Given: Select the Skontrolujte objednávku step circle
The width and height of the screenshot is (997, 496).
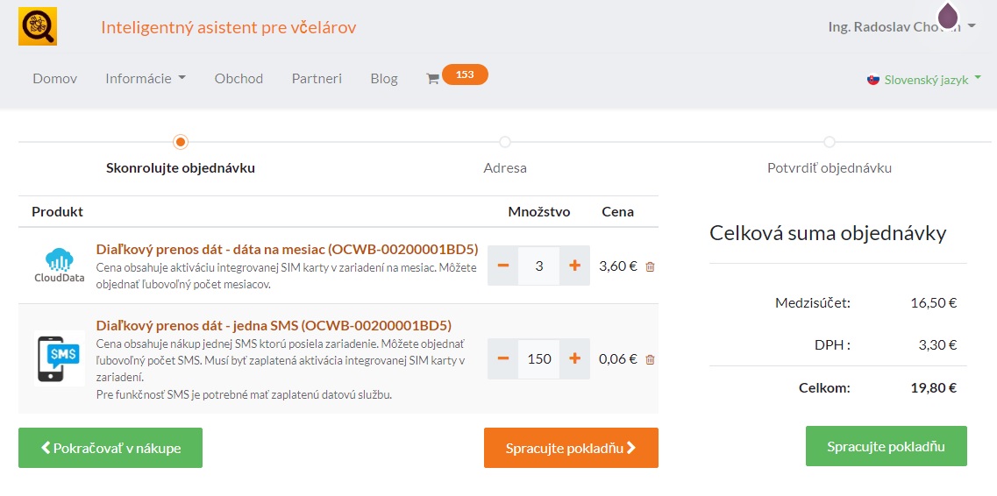Looking at the screenshot, I should pos(181,142).
